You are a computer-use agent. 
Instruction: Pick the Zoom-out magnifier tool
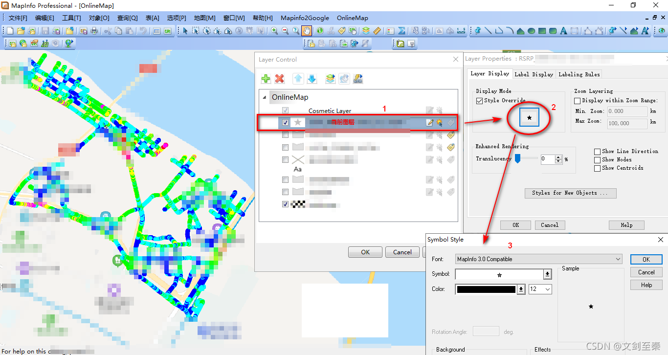(x=285, y=31)
